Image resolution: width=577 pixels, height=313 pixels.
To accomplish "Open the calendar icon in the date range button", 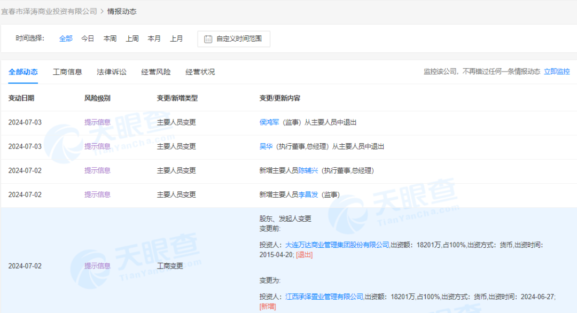I will (x=208, y=38).
